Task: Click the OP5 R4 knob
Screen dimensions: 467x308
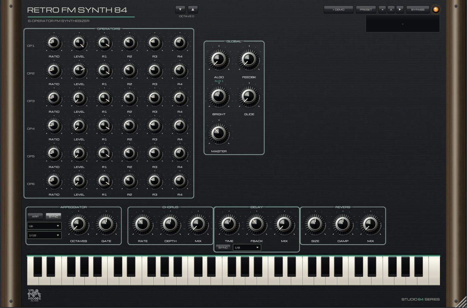Action: (x=180, y=154)
